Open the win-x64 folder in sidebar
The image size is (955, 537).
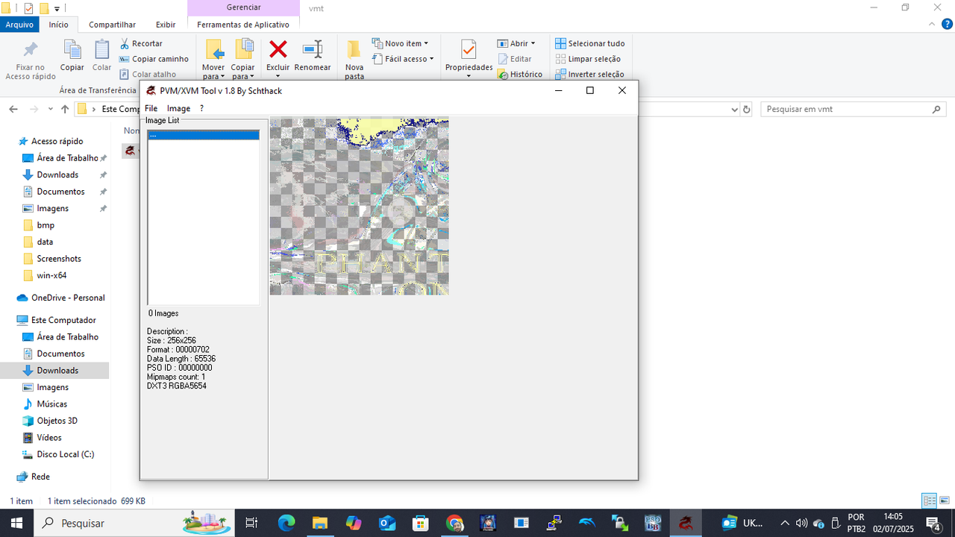(51, 275)
